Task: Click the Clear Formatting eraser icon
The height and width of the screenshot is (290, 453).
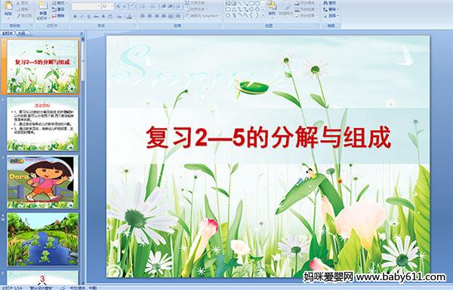Action: click(x=132, y=6)
